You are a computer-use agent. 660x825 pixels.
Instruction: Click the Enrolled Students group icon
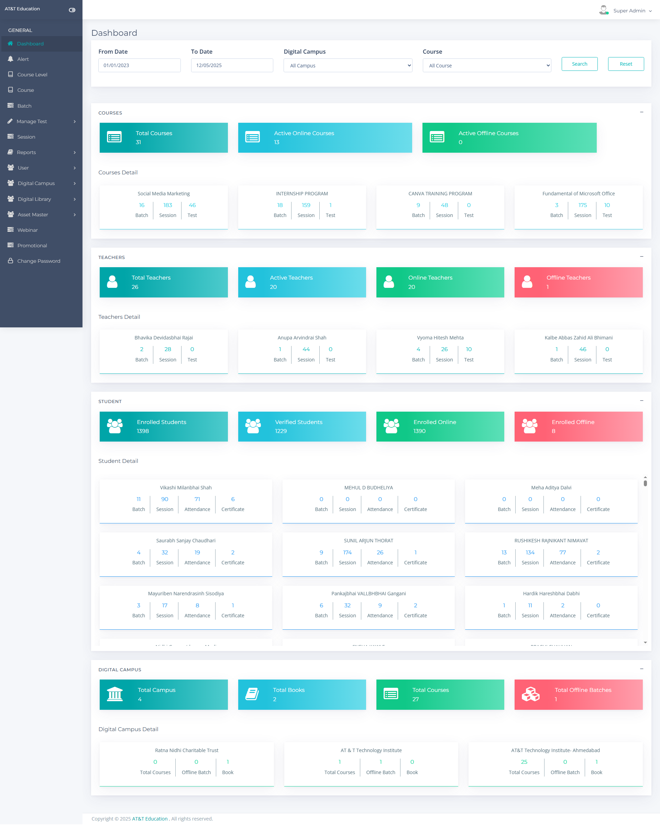tap(115, 426)
